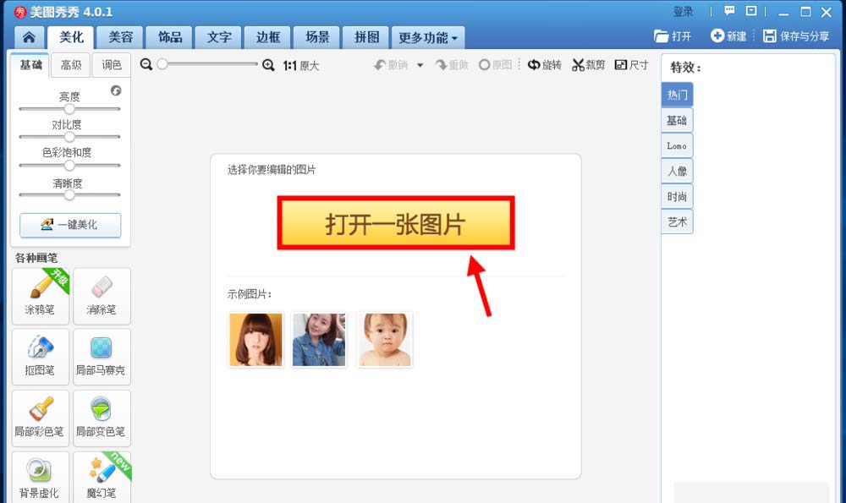Click the home icon on the tab bar
This screenshot has height=503, width=846.
[30, 36]
